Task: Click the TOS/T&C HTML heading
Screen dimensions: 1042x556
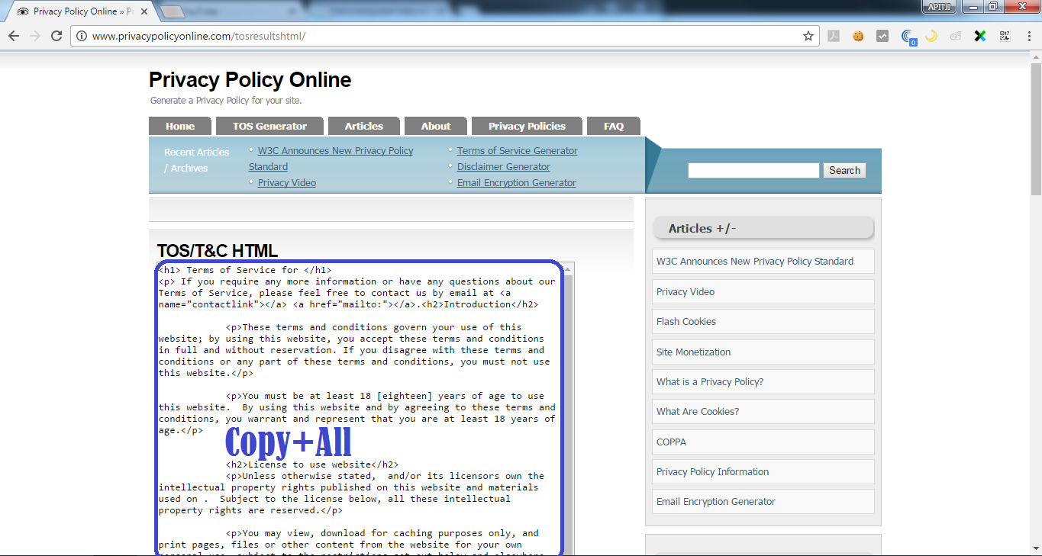Action: [x=218, y=251]
